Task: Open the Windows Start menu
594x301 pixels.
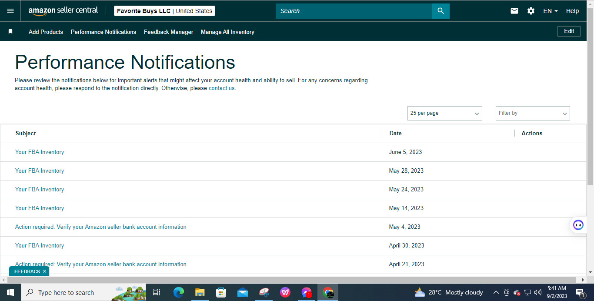Action: pyautogui.click(x=10, y=292)
